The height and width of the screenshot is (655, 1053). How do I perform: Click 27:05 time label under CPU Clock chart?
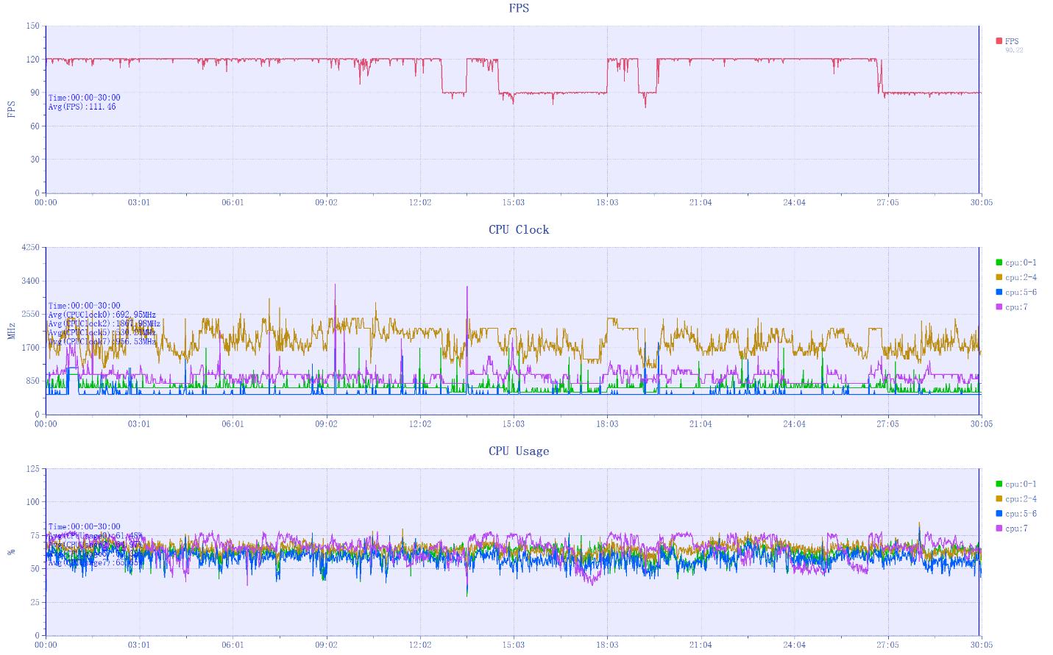(x=887, y=423)
